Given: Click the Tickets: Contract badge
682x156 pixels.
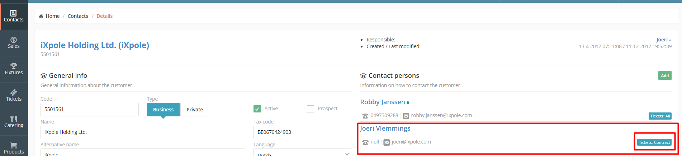Looking at the screenshot, I should pos(654,142).
